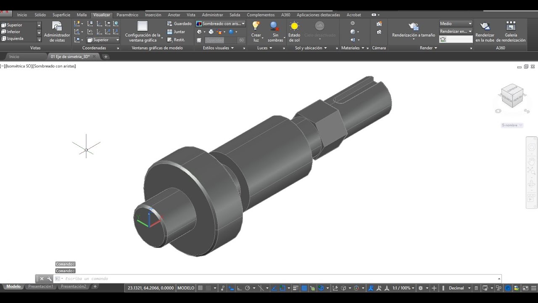Open Administrador de vistas
This screenshot has width=538, height=303.
57,32
